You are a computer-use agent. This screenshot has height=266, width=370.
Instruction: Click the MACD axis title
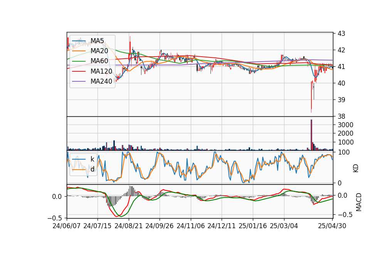(358, 202)
